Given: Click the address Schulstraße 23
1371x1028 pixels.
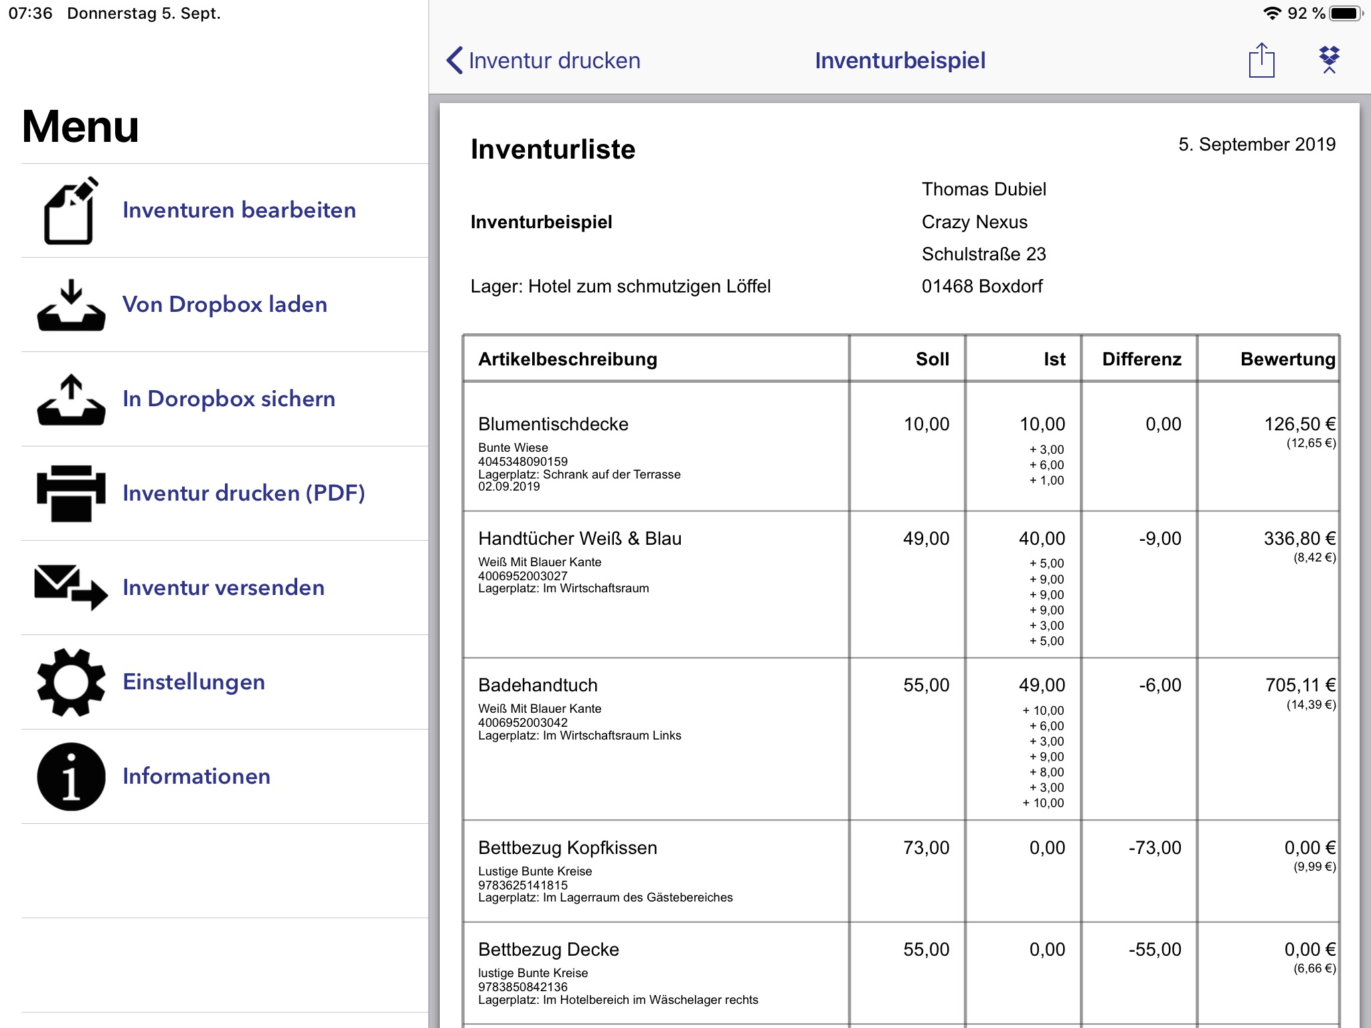Looking at the screenshot, I should (x=983, y=254).
